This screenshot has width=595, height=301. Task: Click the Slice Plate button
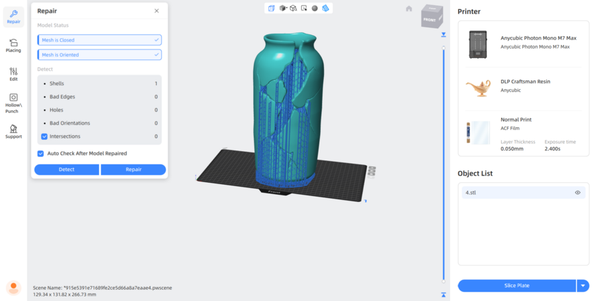pyautogui.click(x=516, y=285)
